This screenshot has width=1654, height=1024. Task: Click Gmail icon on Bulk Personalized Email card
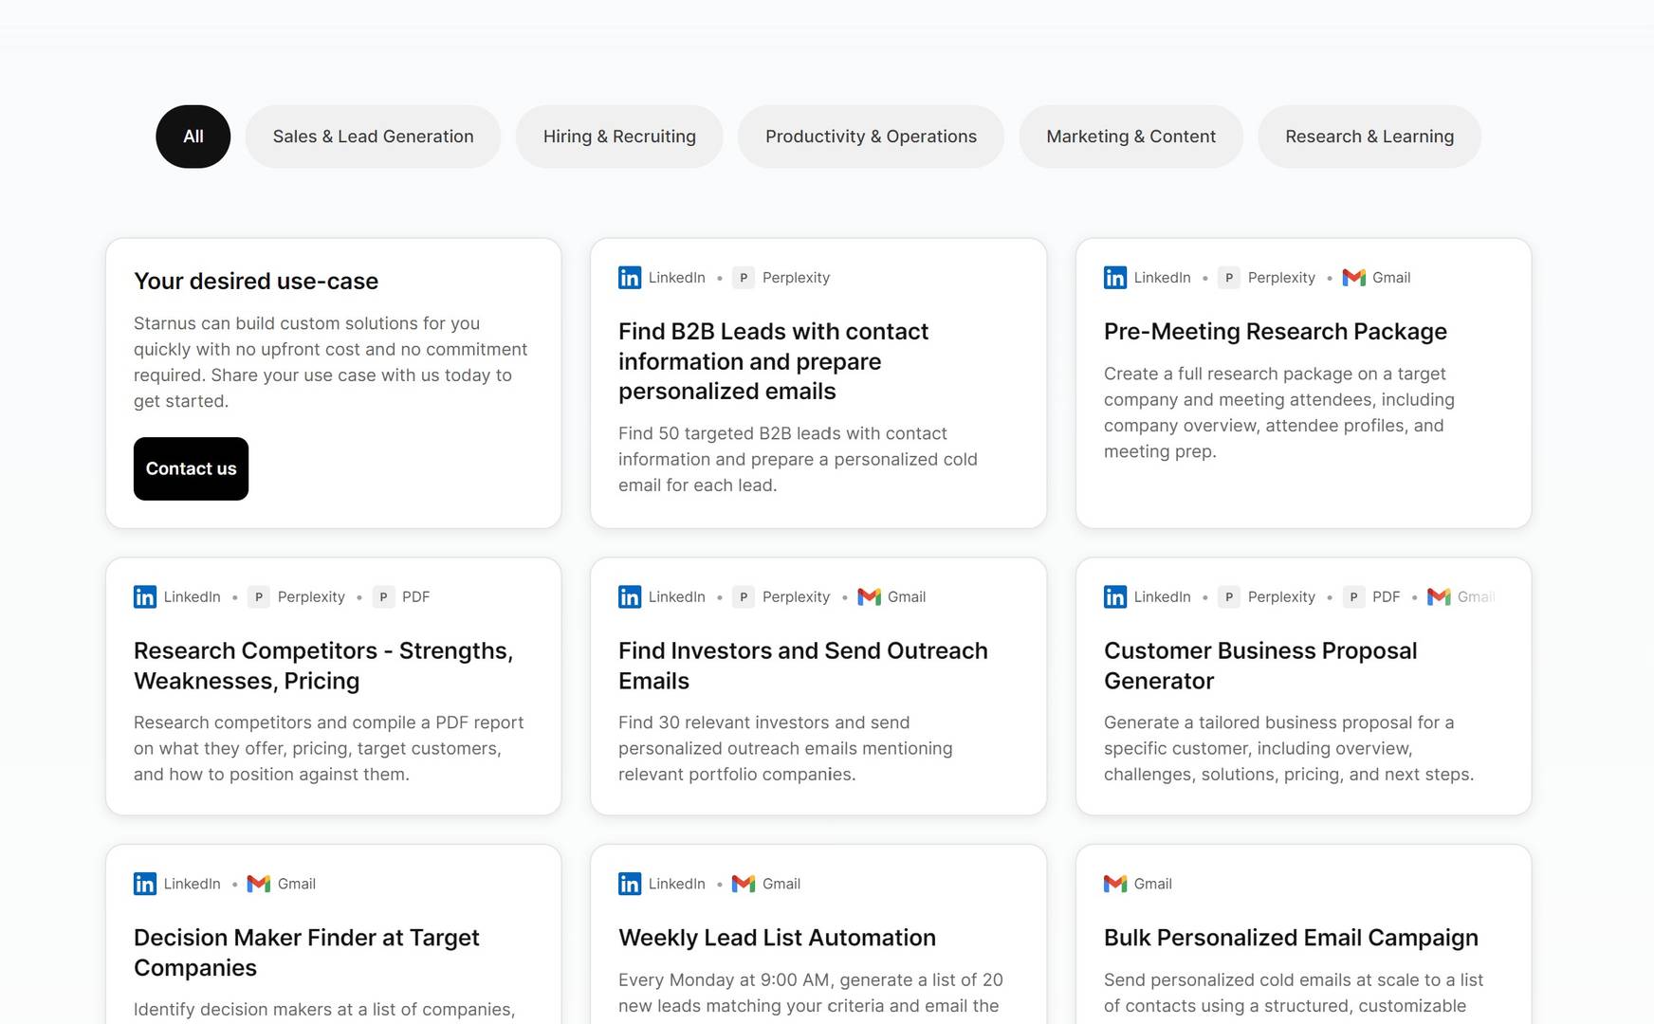(1115, 884)
